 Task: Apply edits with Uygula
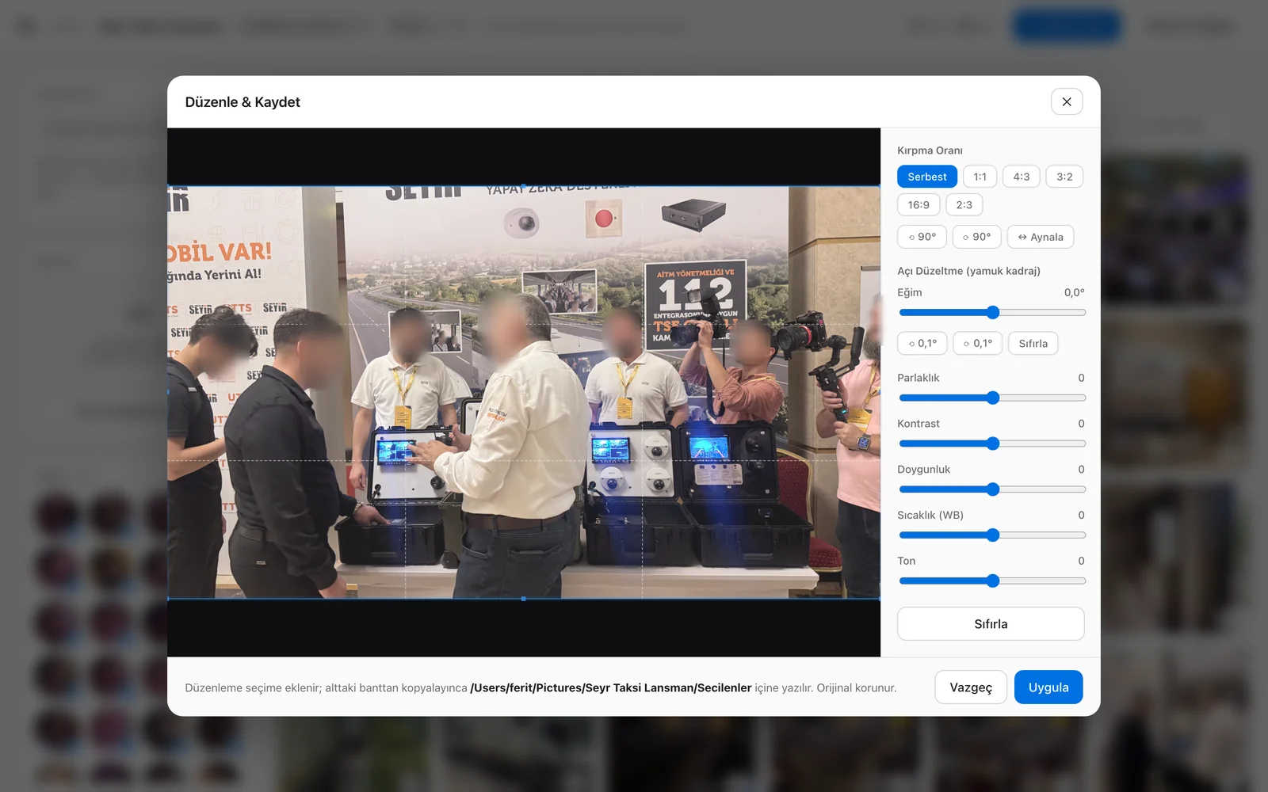coord(1048,687)
